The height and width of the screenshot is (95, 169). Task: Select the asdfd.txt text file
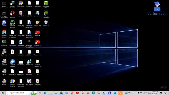coord(29,13)
